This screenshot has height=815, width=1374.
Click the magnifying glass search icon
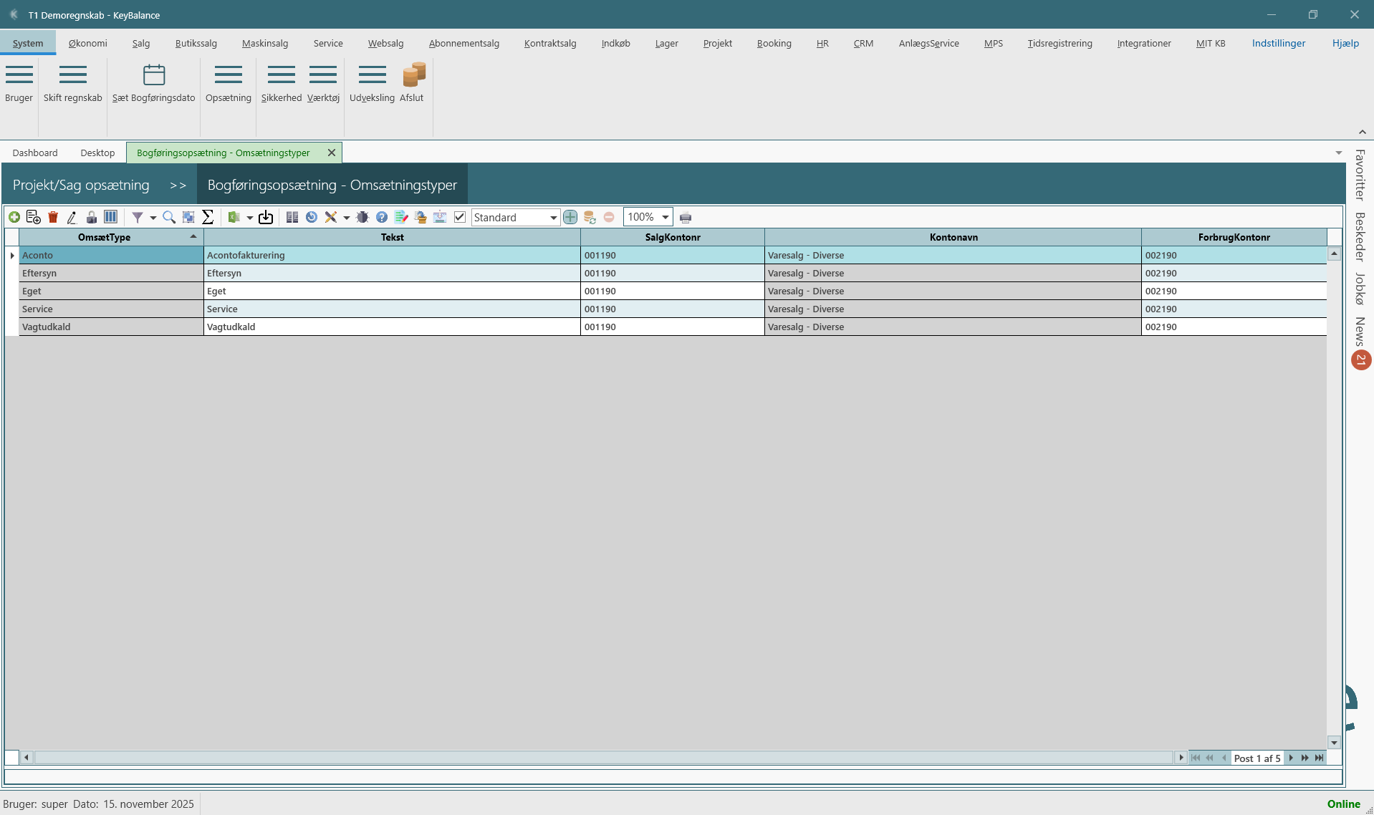tap(169, 217)
